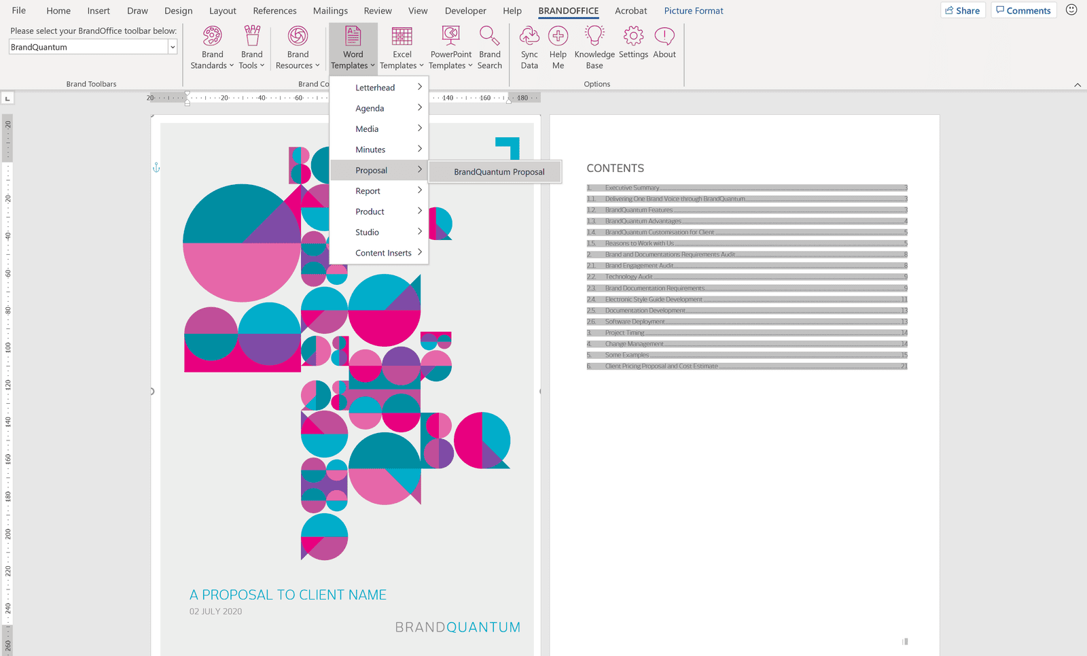Expand the Letterhead submenu
The width and height of the screenshot is (1087, 656).
pyautogui.click(x=379, y=88)
